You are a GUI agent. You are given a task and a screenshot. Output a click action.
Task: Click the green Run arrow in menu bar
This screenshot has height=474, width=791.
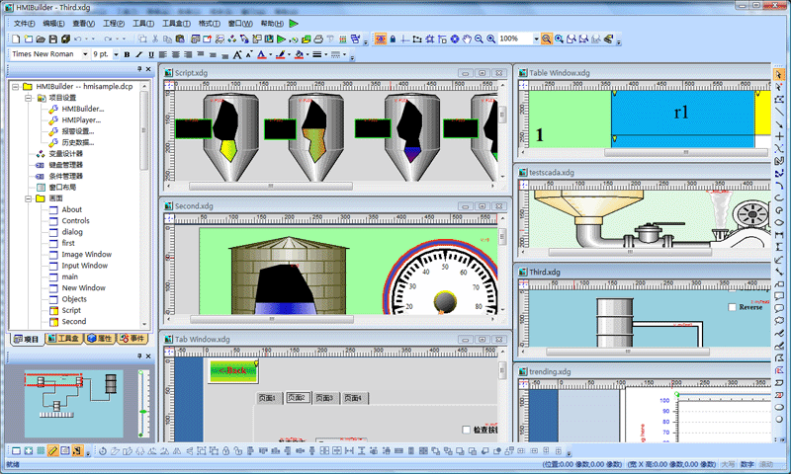point(296,22)
